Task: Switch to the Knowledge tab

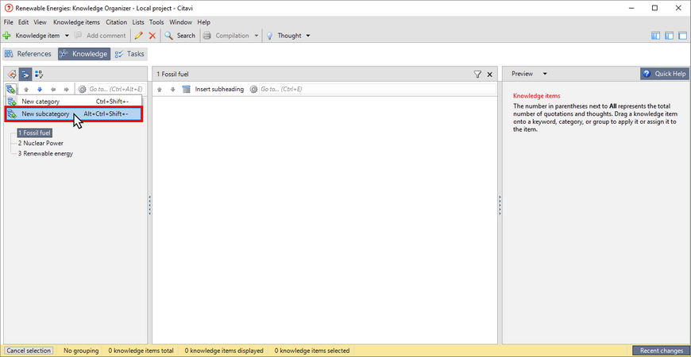Action: click(83, 54)
